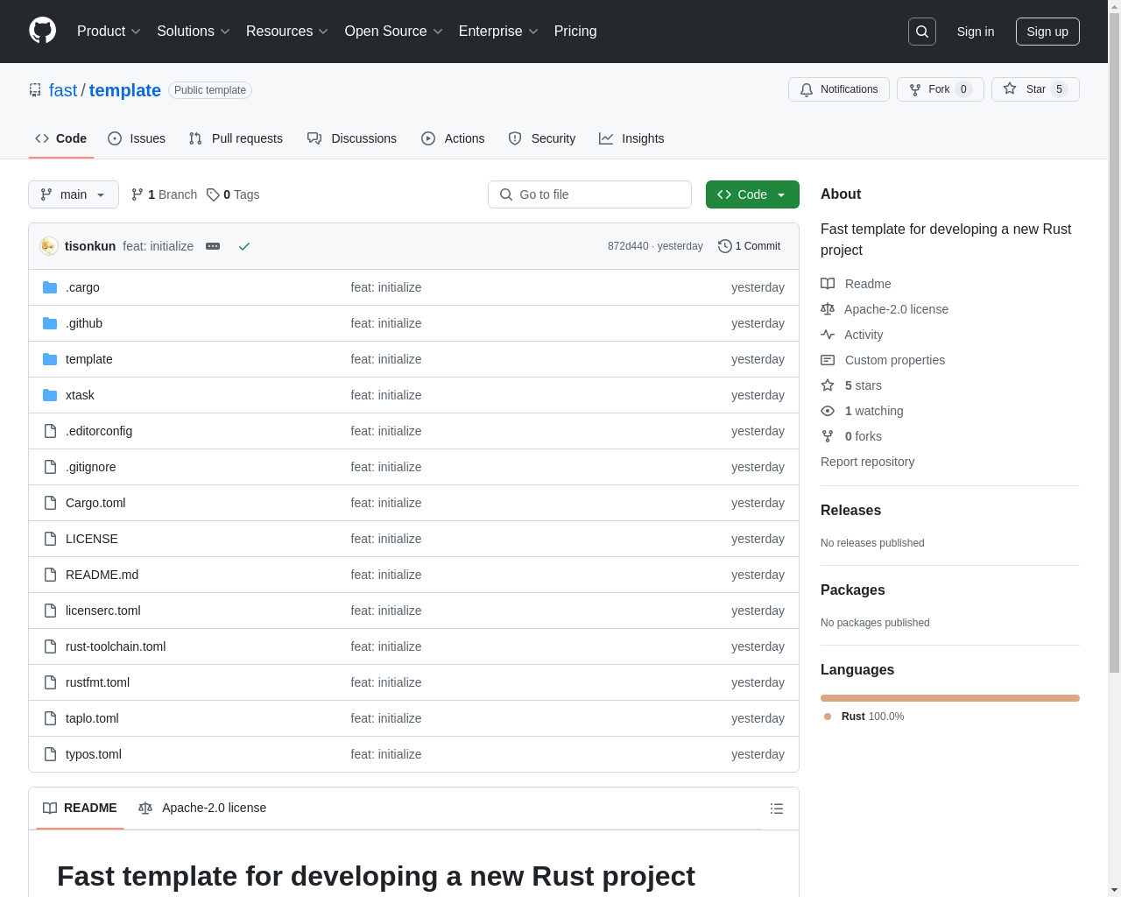Image resolution: width=1121 pixels, height=897 pixels.
Task: Switch to the Pull requests tab
Action: [236, 138]
